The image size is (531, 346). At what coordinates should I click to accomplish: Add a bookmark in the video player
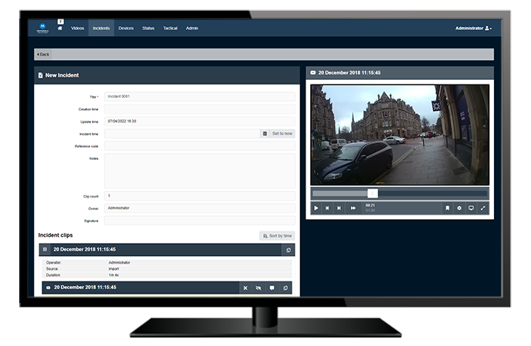tap(446, 208)
